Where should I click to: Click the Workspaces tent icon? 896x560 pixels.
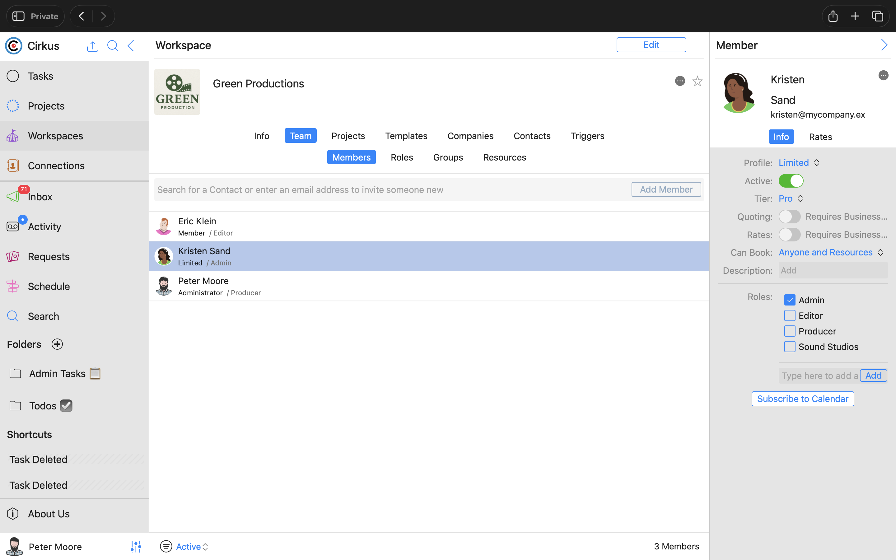point(13,136)
